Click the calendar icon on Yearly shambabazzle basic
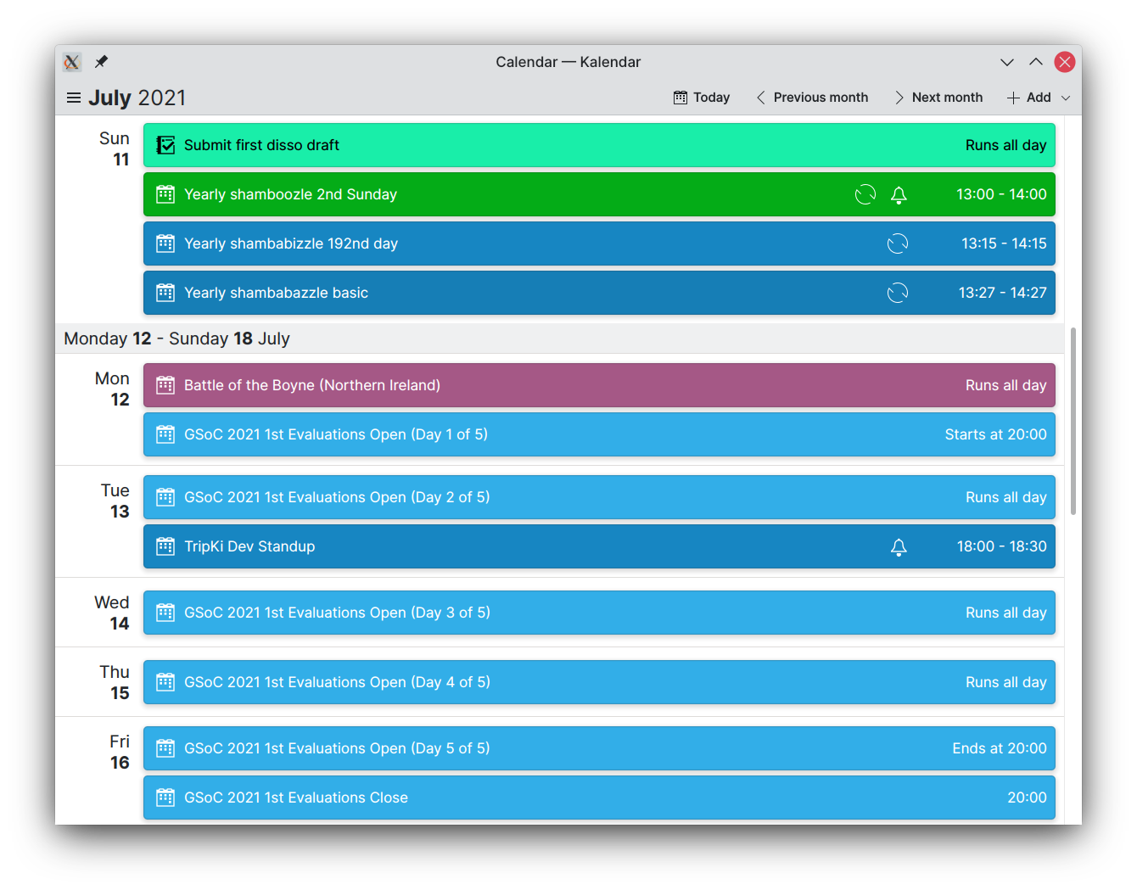 point(165,293)
